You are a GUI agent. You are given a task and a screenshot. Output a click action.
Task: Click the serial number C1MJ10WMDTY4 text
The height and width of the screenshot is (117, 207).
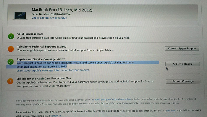[x=60, y=14]
